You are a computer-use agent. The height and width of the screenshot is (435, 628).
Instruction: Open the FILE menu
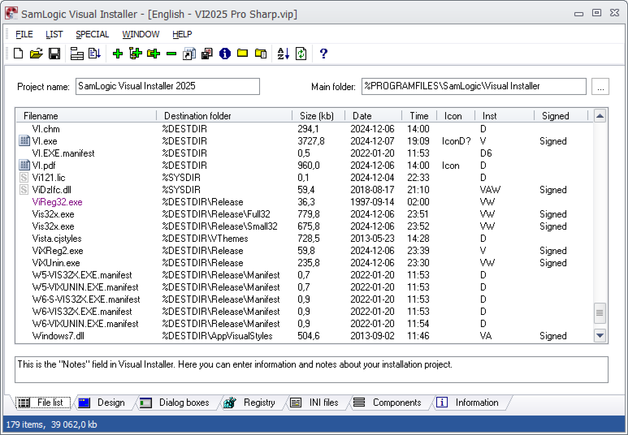24,34
